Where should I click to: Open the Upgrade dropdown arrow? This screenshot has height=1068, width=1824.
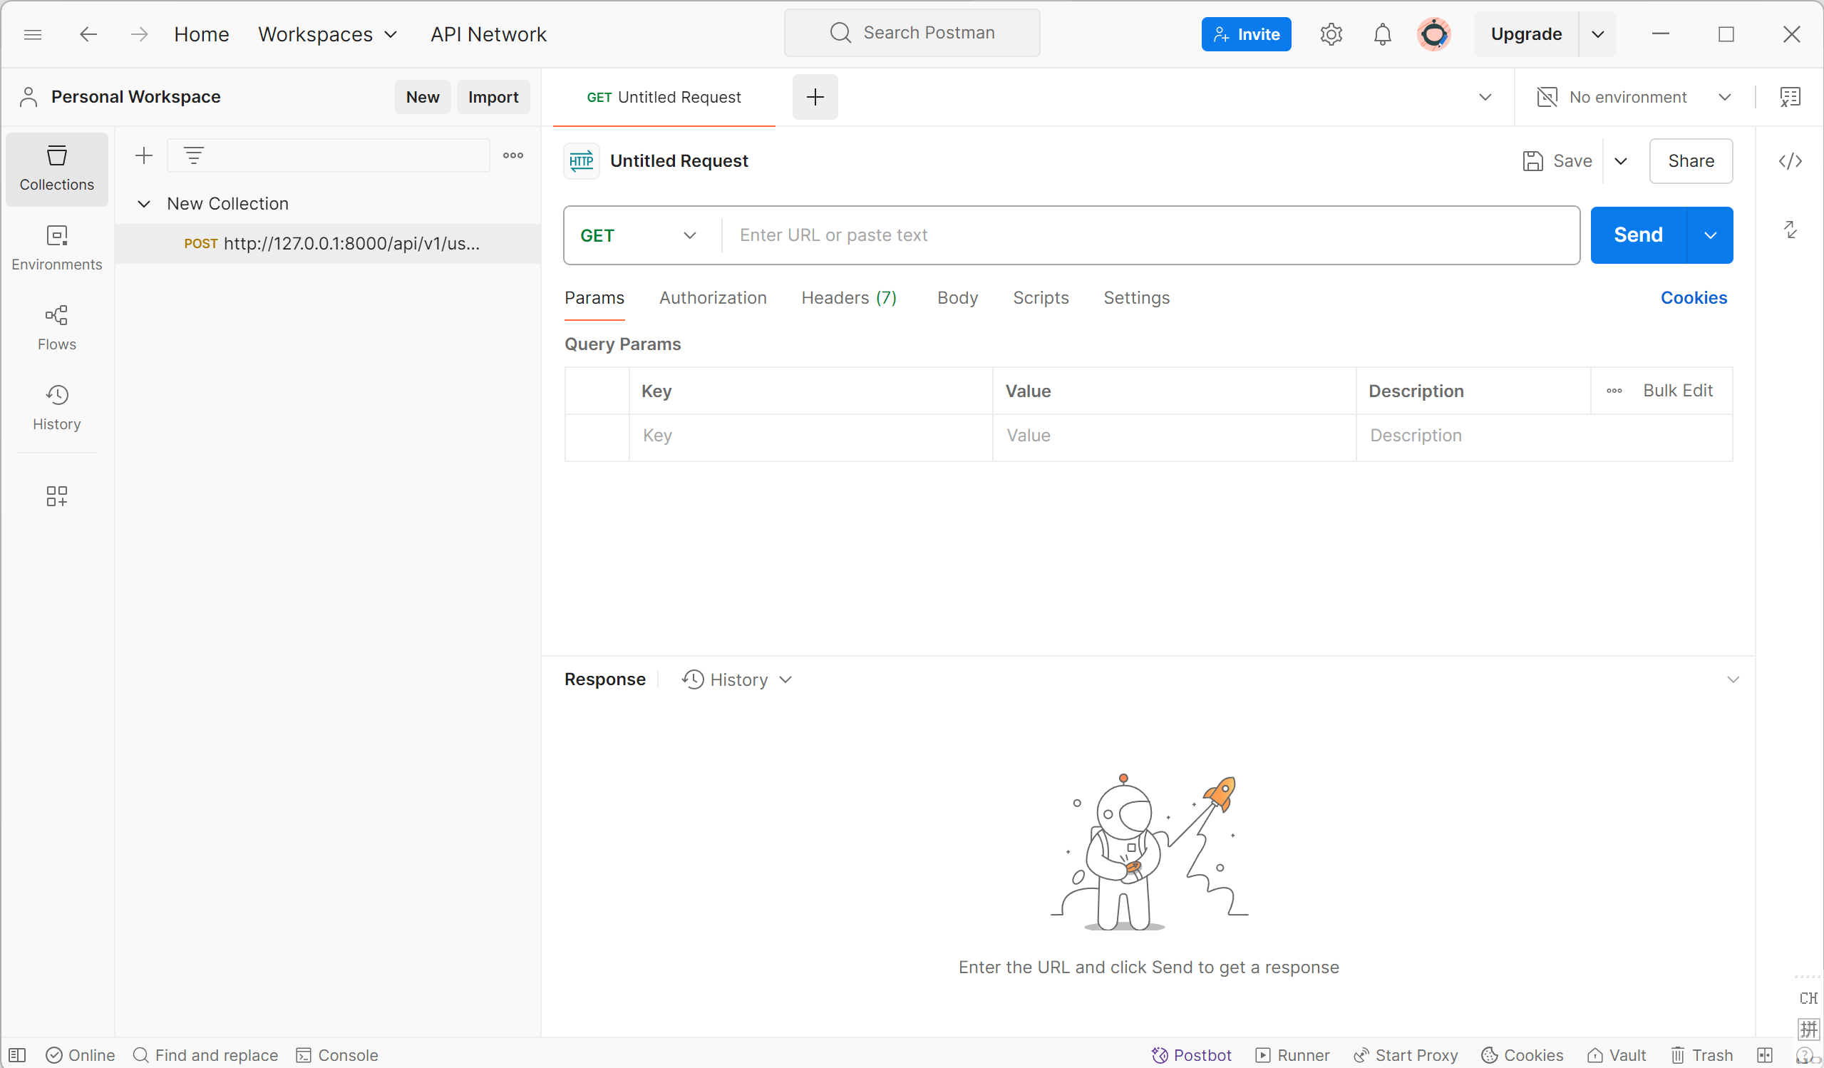pyautogui.click(x=1597, y=34)
